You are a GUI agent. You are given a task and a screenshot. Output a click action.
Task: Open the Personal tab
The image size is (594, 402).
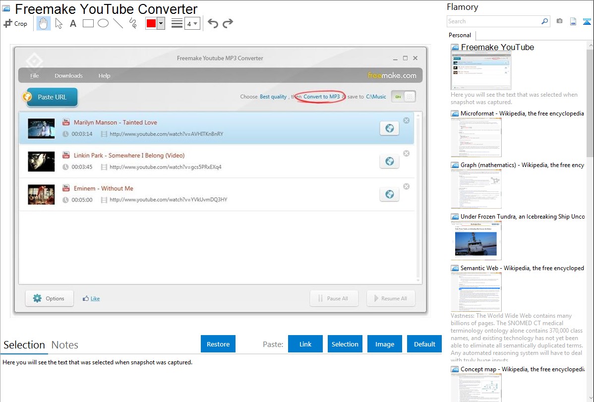tap(460, 35)
